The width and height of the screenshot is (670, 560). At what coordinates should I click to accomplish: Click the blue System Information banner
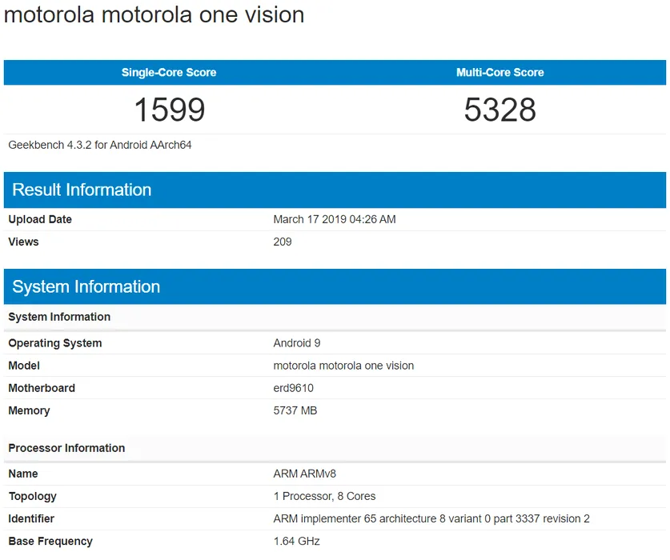(335, 286)
